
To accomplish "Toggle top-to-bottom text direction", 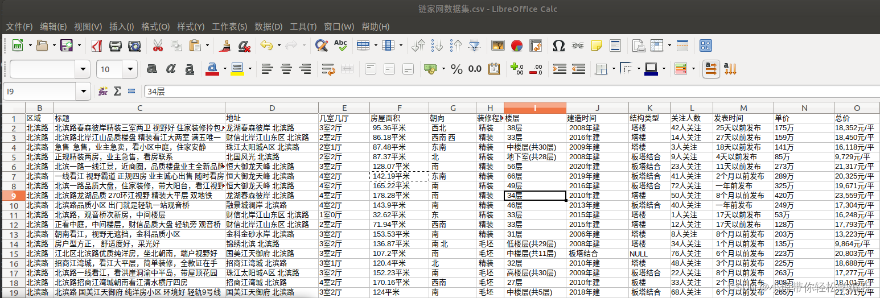I will (x=730, y=69).
